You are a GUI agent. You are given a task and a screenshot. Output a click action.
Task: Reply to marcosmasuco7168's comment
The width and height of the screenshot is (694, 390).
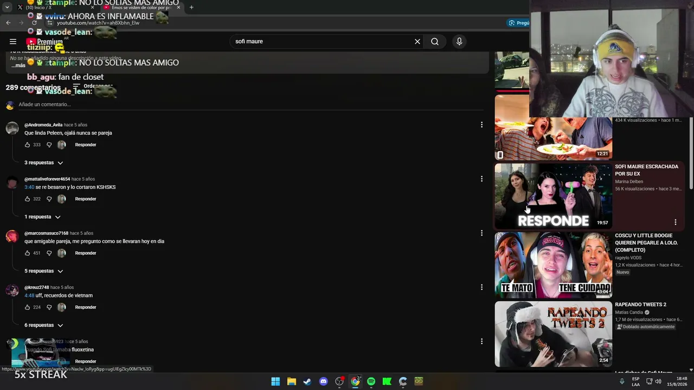coord(86,253)
